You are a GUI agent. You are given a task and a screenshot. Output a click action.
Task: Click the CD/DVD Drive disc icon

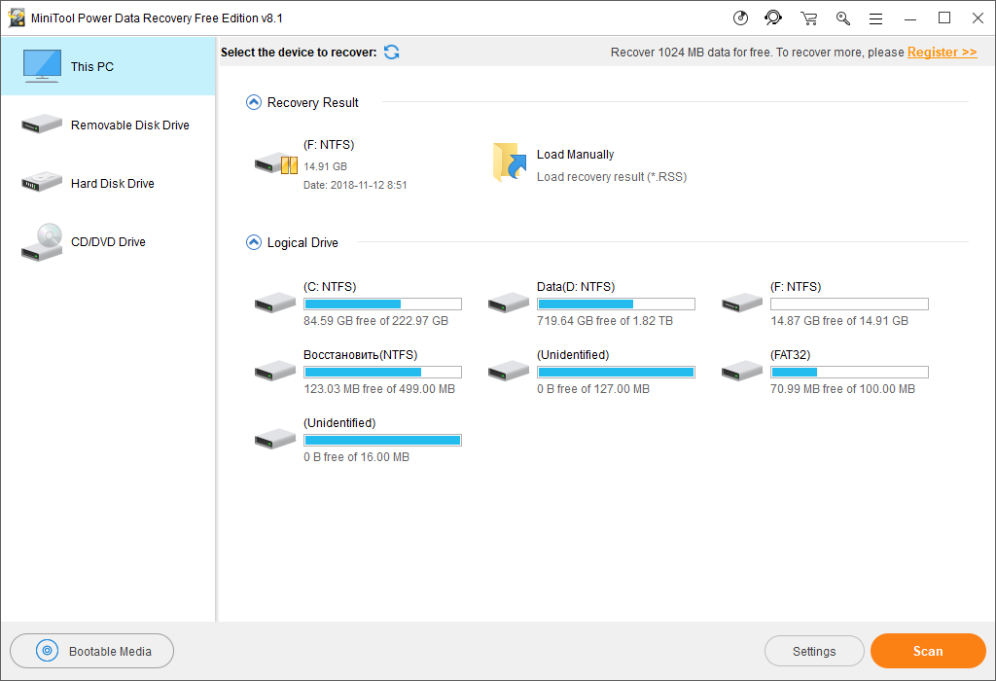click(x=42, y=242)
